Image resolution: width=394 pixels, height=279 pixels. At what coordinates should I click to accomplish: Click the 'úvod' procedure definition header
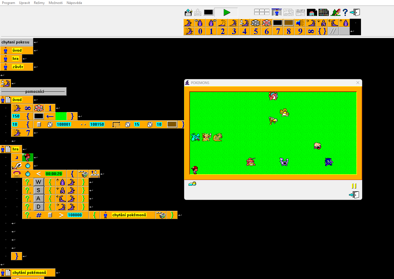click(x=17, y=100)
